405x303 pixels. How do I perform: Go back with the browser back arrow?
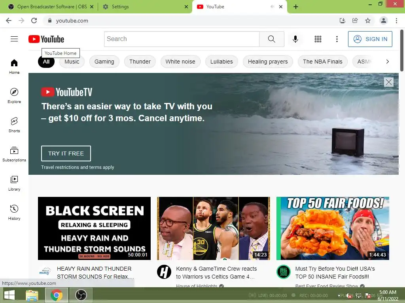(9, 21)
